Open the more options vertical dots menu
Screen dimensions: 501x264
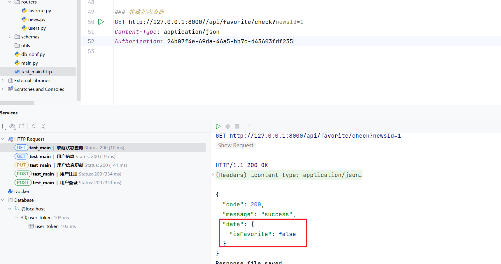(249, 126)
